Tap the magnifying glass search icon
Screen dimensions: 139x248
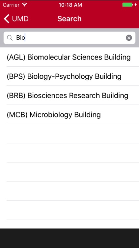(x=10, y=38)
